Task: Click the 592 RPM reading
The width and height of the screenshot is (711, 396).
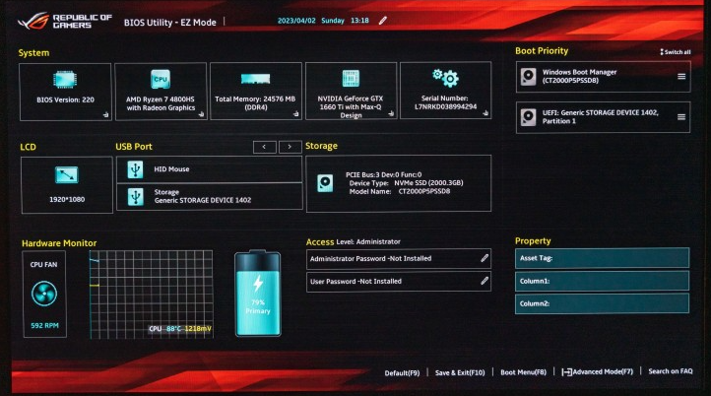Action: point(44,325)
